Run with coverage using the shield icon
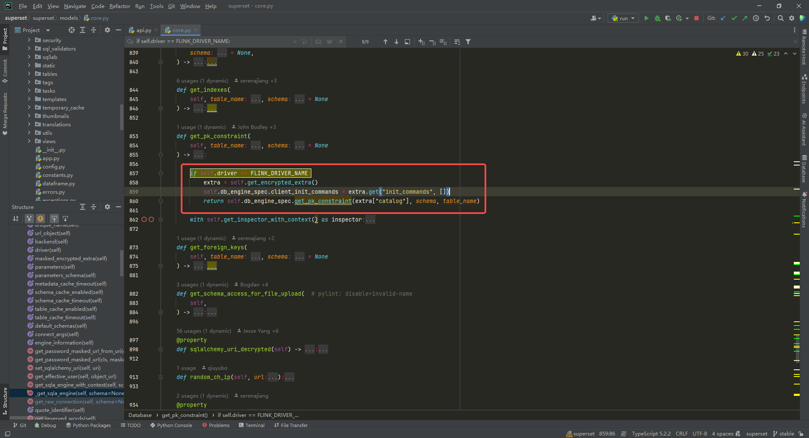This screenshot has width=809, height=438. (668, 18)
